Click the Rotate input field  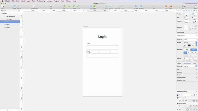point(186,21)
